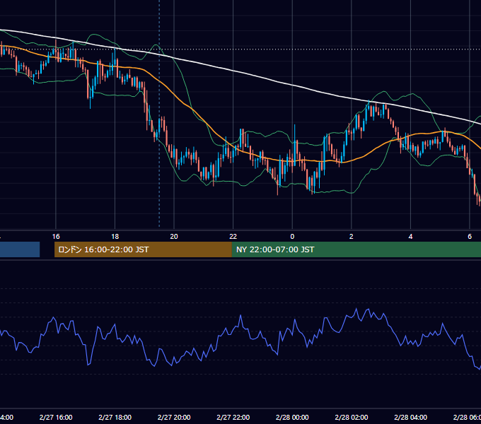Click the 2/27 20:00 date label
Screen dimensions: 481x424
[174, 418]
